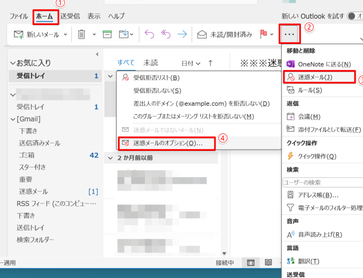Viewport: 363px width, 278px height.
Task: Click the Forward right arrow icon
Action: pos(182,34)
